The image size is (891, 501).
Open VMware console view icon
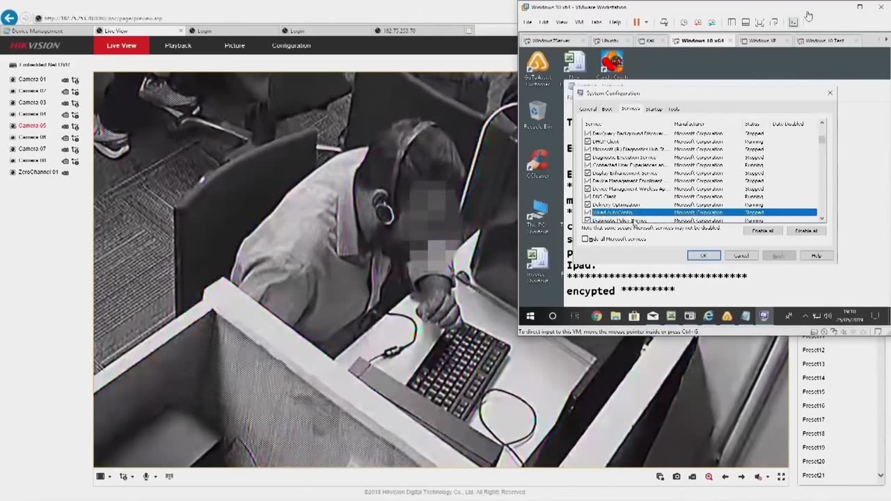coord(793,22)
